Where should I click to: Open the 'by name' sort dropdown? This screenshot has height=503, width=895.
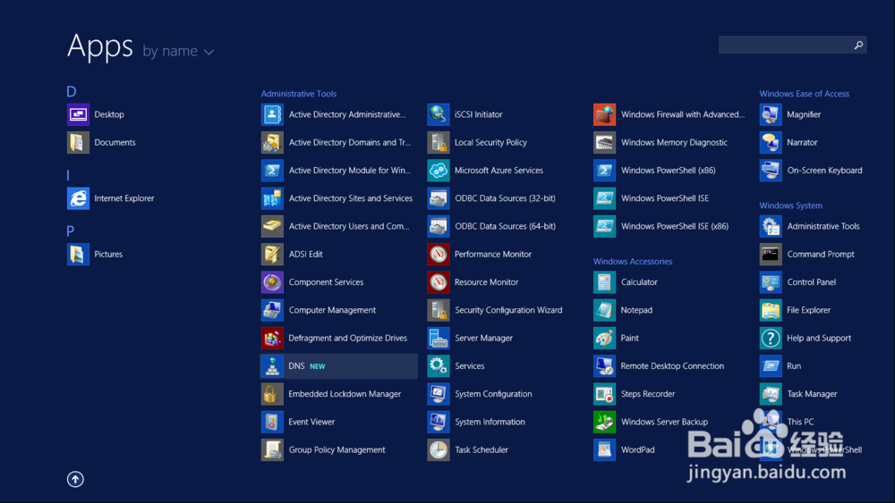pos(178,51)
